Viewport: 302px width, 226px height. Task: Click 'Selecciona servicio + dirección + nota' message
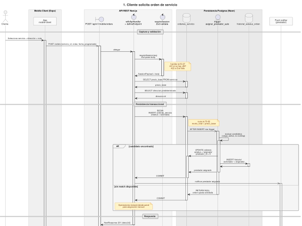coord(25,39)
